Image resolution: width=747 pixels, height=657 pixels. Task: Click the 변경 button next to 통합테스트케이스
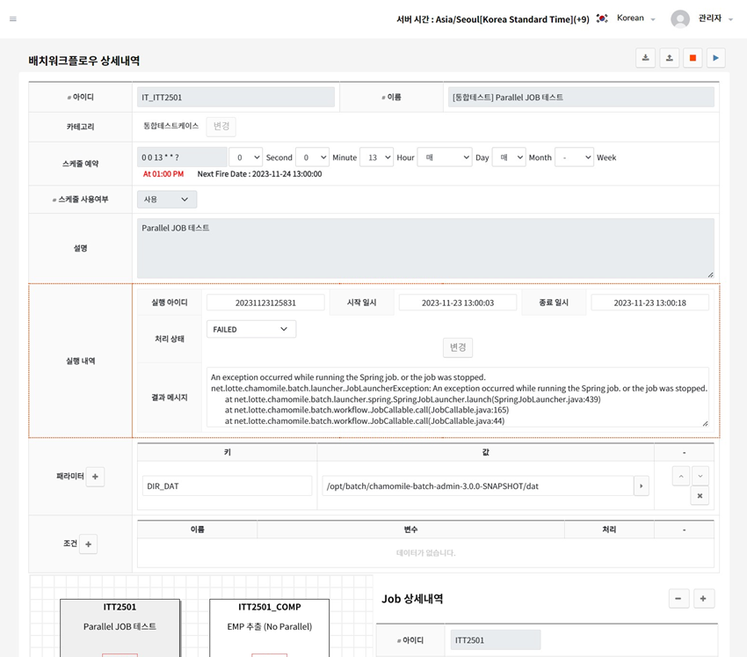tap(221, 127)
